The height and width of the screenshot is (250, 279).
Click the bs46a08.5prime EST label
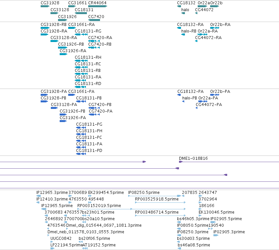click(194, 245)
